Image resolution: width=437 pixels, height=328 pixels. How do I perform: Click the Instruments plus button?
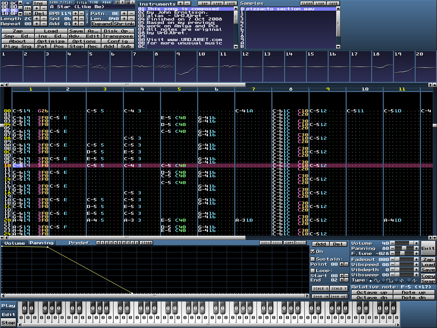tap(180, 3)
